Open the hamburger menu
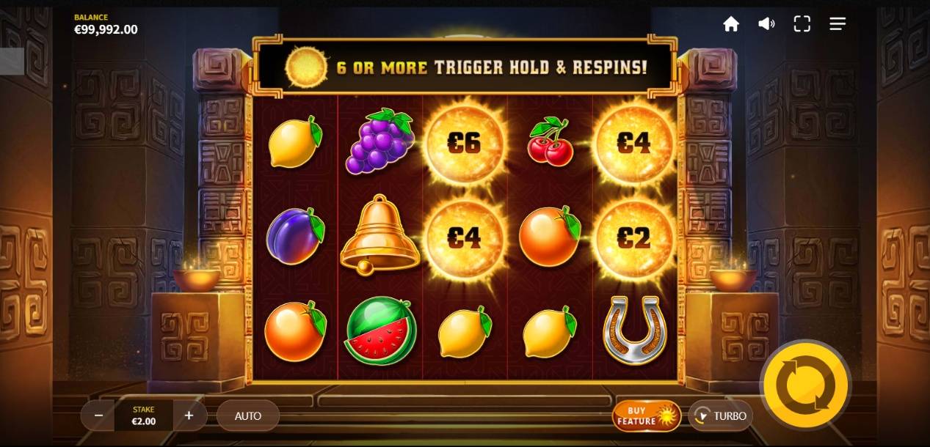Image resolution: width=930 pixels, height=447 pixels. [x=838, y=24]
